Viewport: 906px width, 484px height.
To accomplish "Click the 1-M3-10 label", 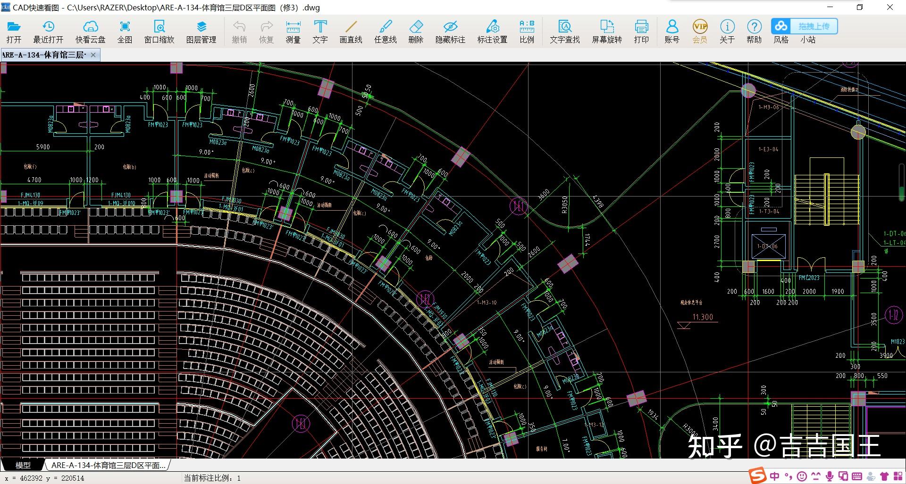I will pyautogui.click(x=487, y=303).
